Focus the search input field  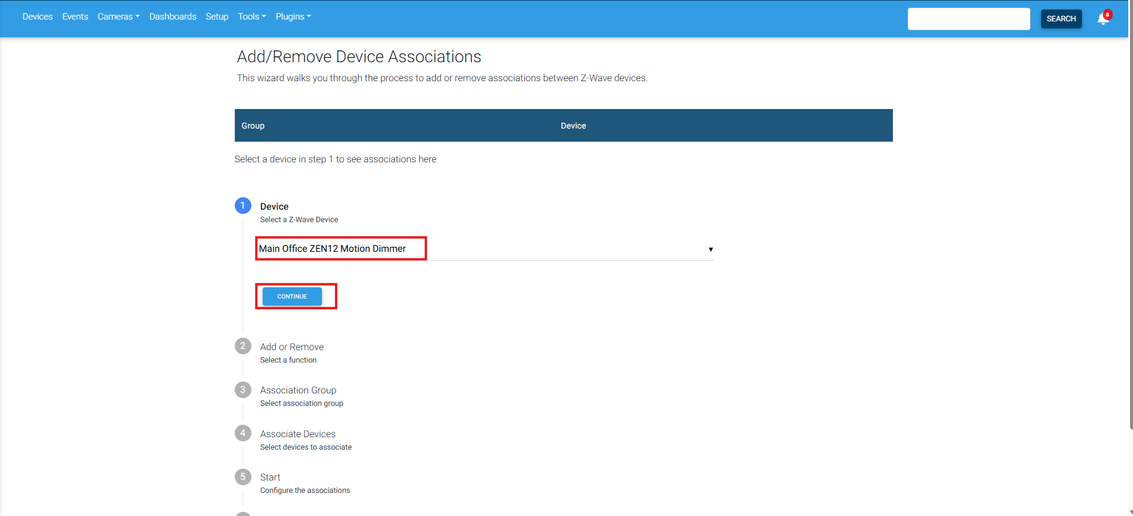[969, 19]
